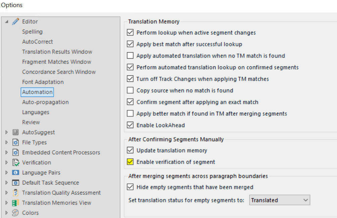Select the Colors label in the tree
337x218 pixels.
click(30, 213)
